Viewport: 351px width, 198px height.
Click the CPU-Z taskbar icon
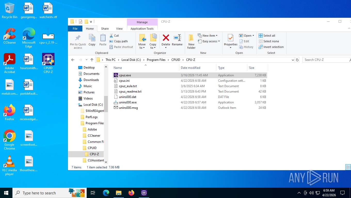coord(144,193)
